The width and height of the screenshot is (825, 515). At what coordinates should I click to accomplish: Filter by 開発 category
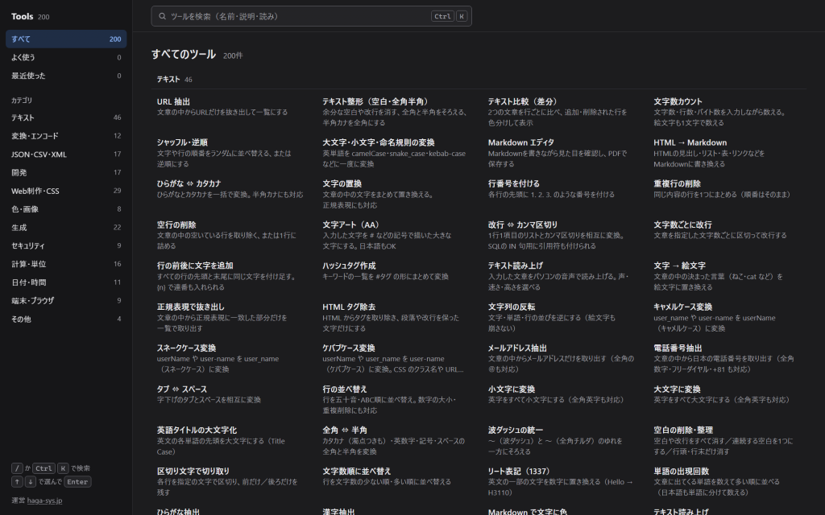click(66, 172)
